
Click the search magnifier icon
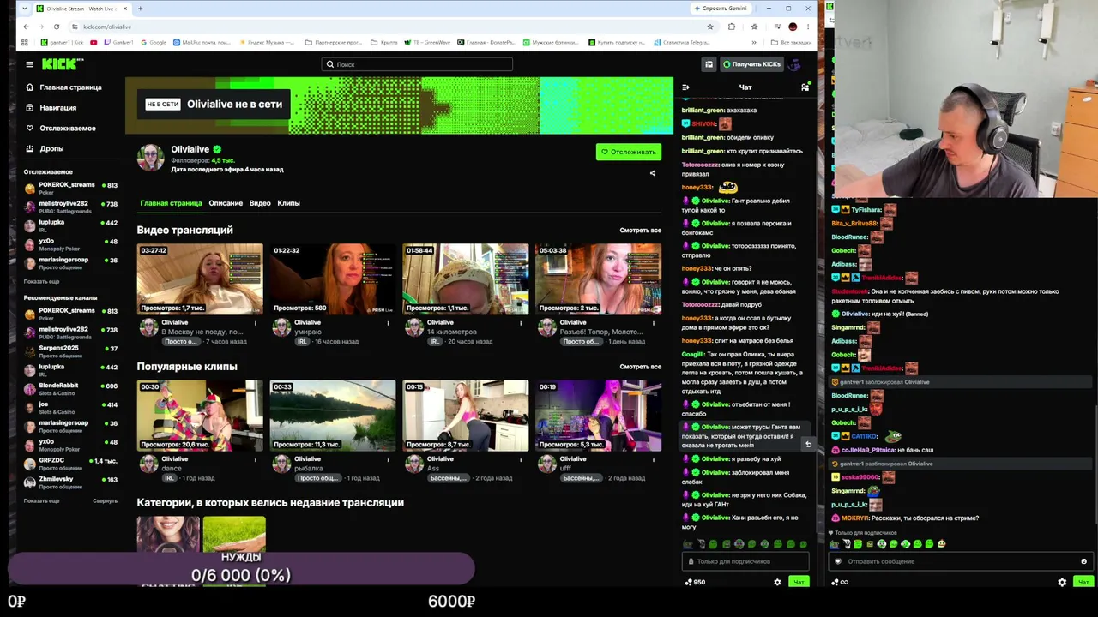(x=329, y=64)
